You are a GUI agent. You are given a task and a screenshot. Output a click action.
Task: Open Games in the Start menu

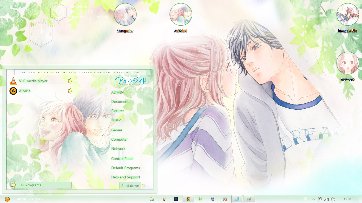tap(117, 130)
